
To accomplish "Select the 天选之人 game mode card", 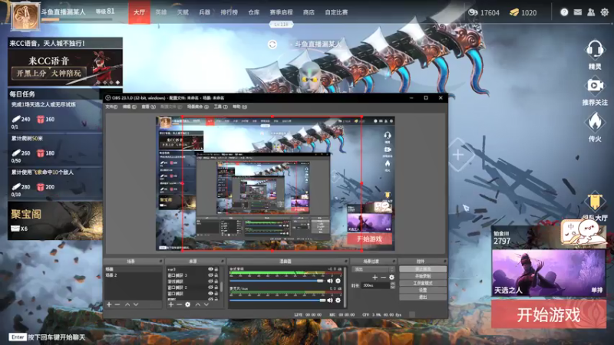I will click(549, 273).
